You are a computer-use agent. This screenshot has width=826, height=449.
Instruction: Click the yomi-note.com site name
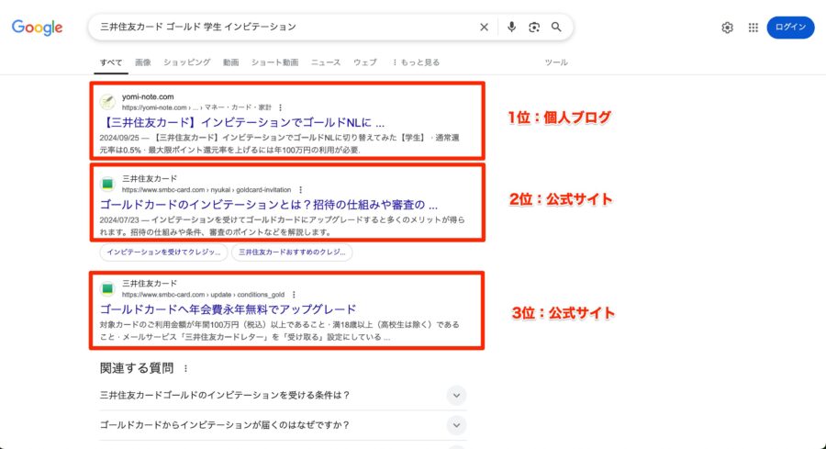[x=148, y=97]
